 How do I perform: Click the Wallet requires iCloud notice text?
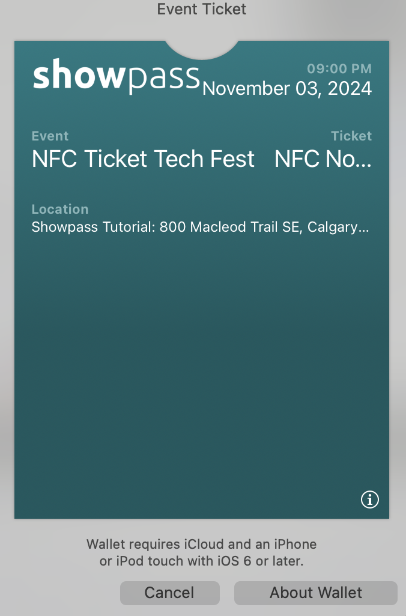click(202, 545)
